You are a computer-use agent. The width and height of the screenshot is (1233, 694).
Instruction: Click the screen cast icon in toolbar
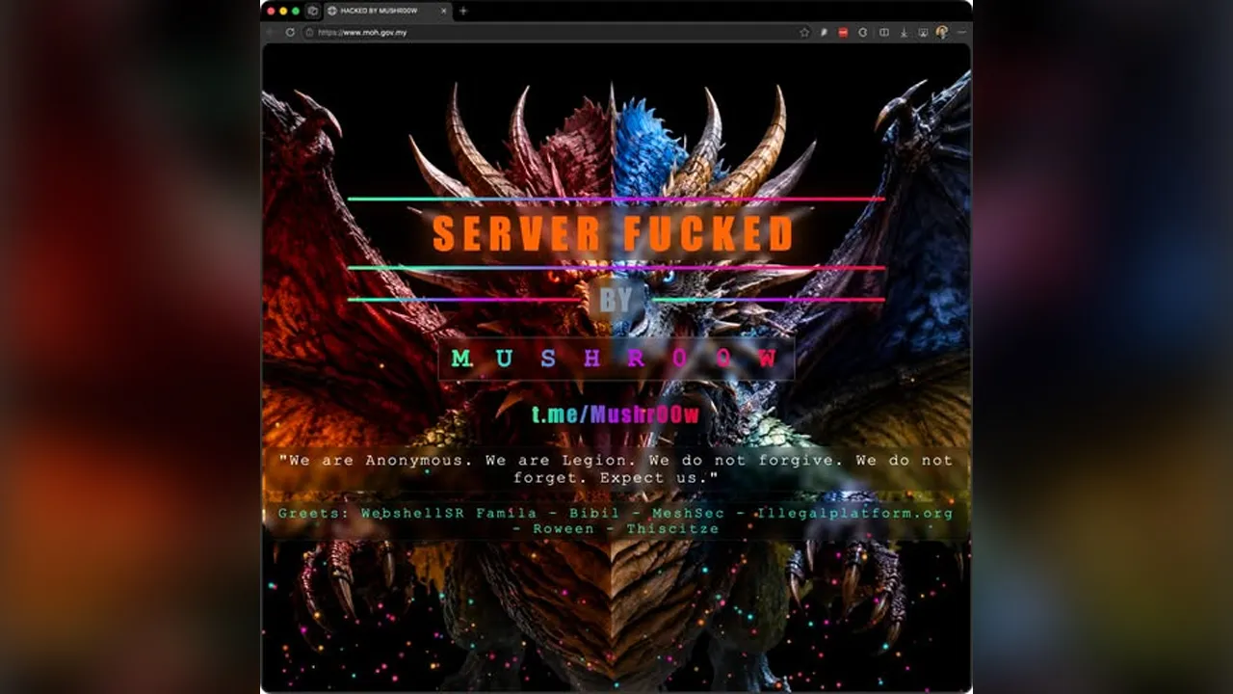coord(923,32)
